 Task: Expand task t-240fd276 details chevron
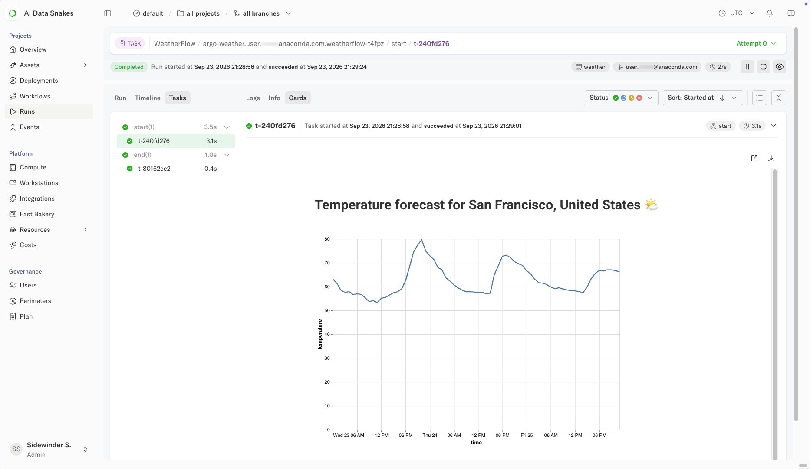[x=773, y=126]
